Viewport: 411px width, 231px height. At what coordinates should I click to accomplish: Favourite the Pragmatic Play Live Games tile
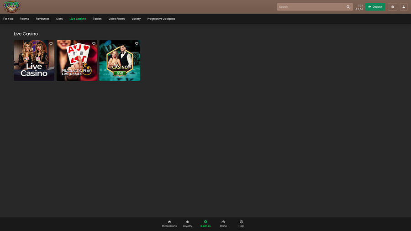click(94, 44)
